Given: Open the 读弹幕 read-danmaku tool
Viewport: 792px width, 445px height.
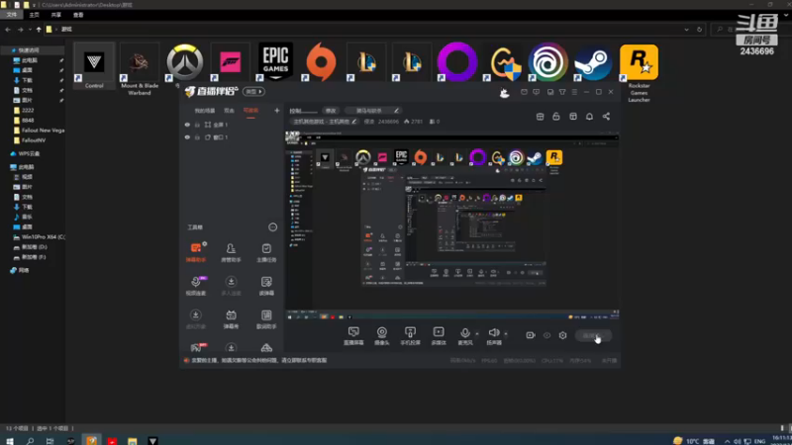Looking at the screenshot, I should (266, 286).
